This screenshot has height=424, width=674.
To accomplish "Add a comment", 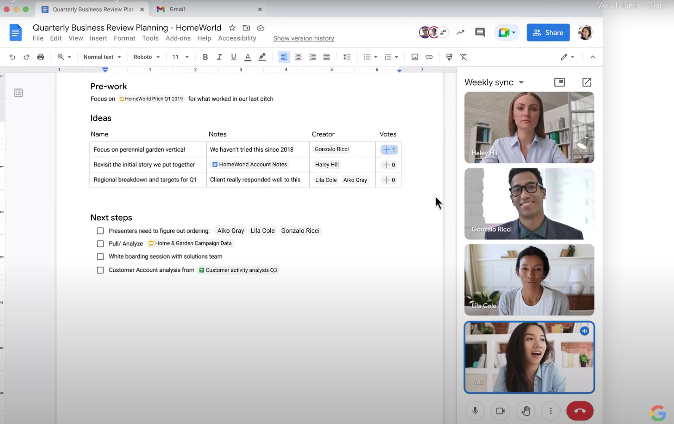I will click(479, 32).
